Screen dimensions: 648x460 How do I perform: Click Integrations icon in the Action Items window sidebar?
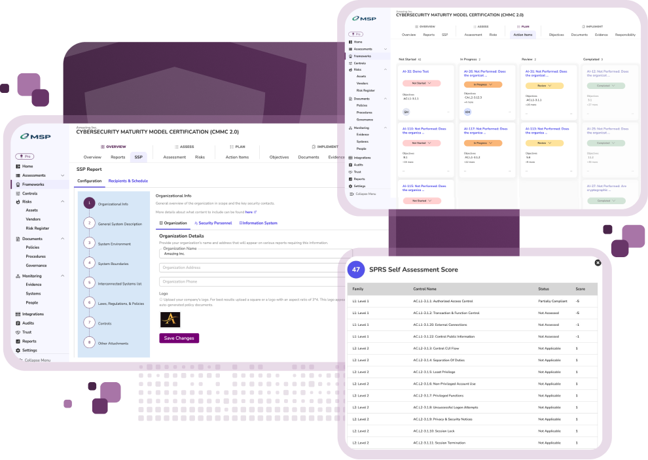click(x=350, y=158)
